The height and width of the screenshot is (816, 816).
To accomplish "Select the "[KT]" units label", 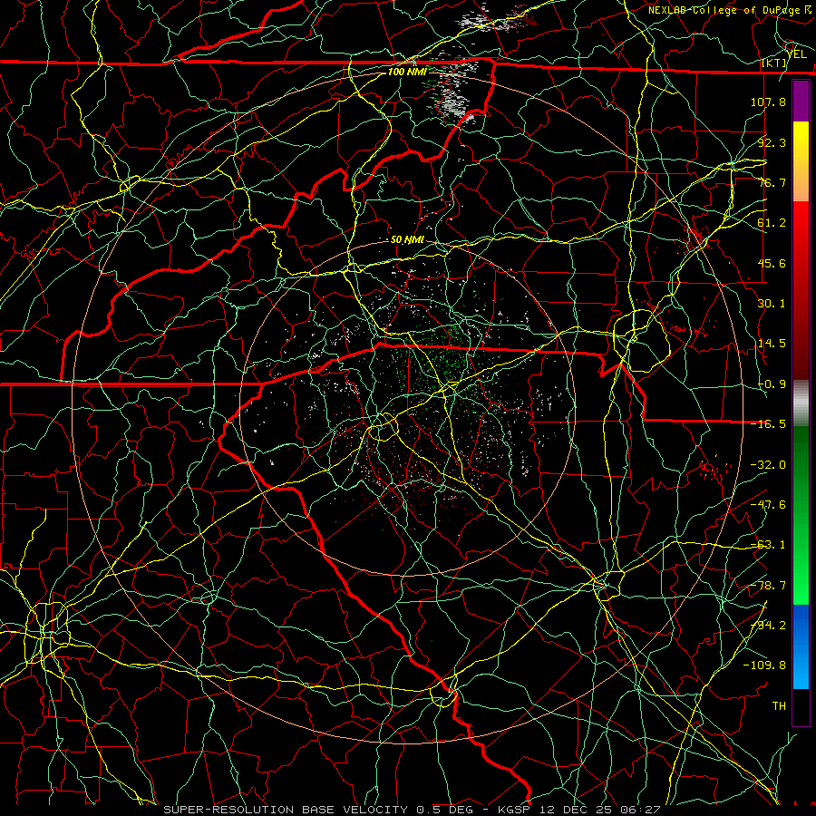I will [774, 63].
